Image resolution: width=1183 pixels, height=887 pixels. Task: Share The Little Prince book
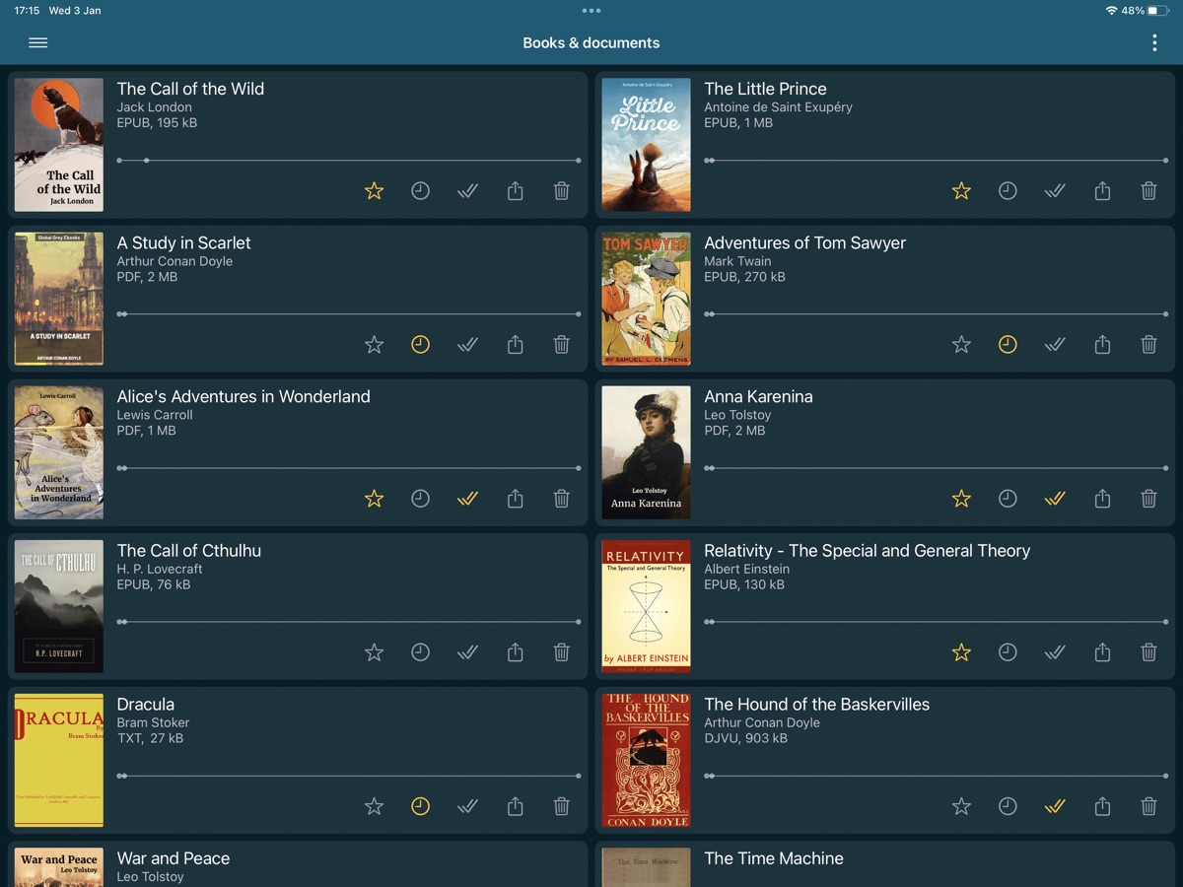pyautogui.click(x=1102, y=191)
